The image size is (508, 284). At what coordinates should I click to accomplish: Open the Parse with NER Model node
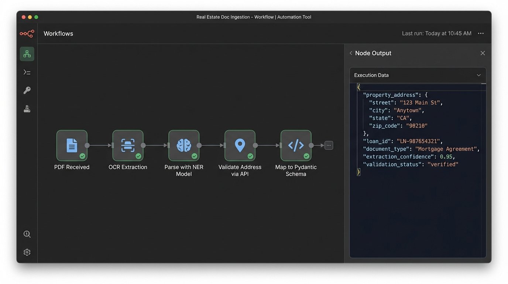(184, 145)
